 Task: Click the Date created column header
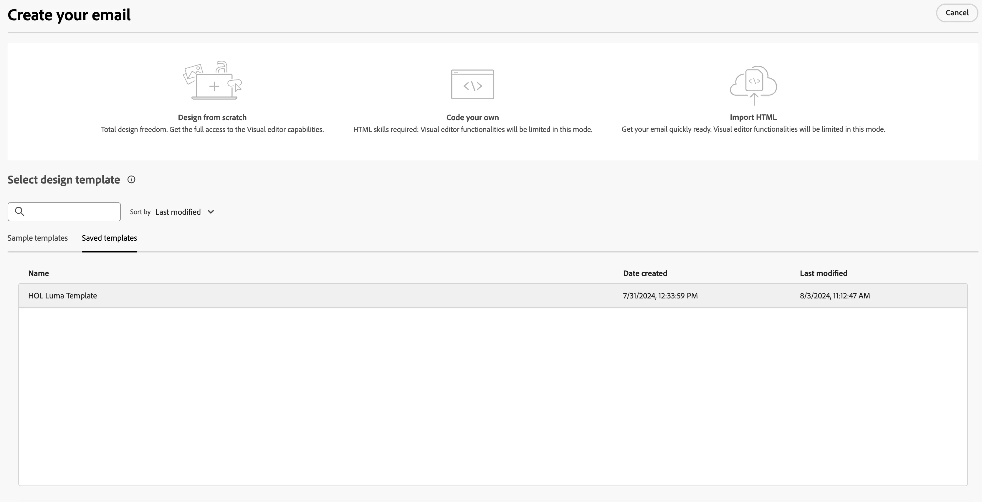pyautogui.click(x=645, y=273)
